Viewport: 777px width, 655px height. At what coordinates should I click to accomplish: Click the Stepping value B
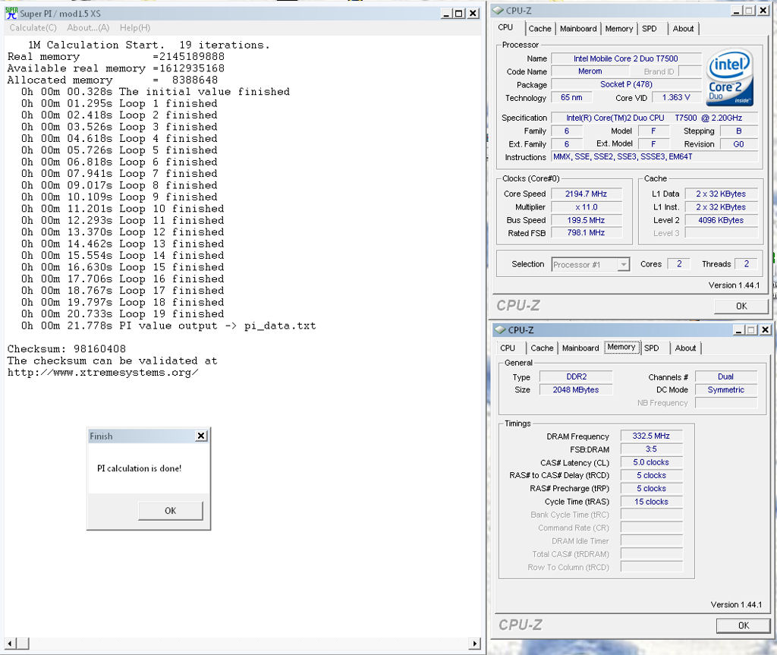(738, 131)
